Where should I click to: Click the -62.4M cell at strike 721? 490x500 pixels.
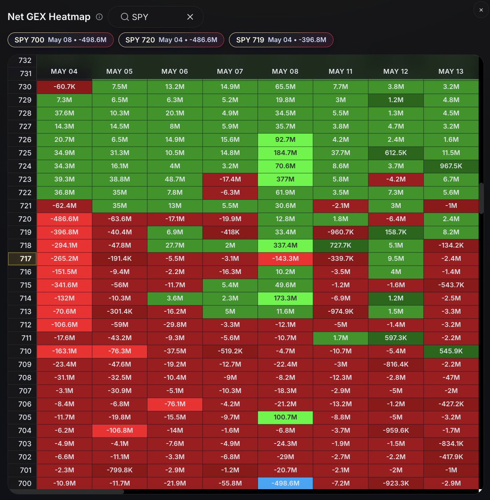click(x=64, y=206)
